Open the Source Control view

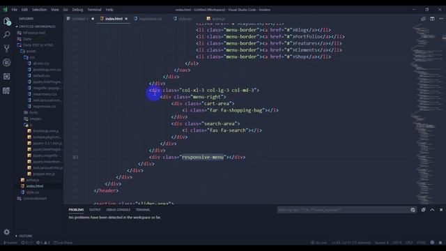[6, 48]
